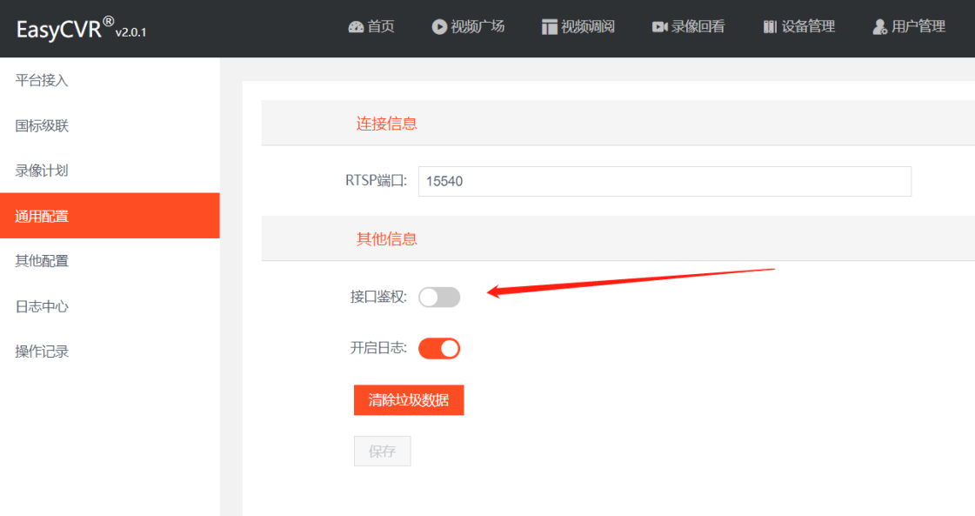975x516 pixels.
Task: Open 平台接入 in the sidebar
Action: pyautogui.click(x=42, y=81)
